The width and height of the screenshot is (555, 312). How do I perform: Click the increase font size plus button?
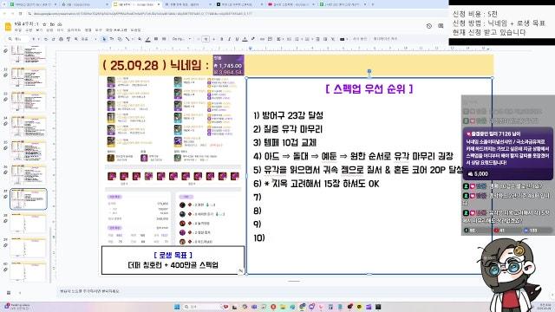pyautogui.click(x=214, y=39)
